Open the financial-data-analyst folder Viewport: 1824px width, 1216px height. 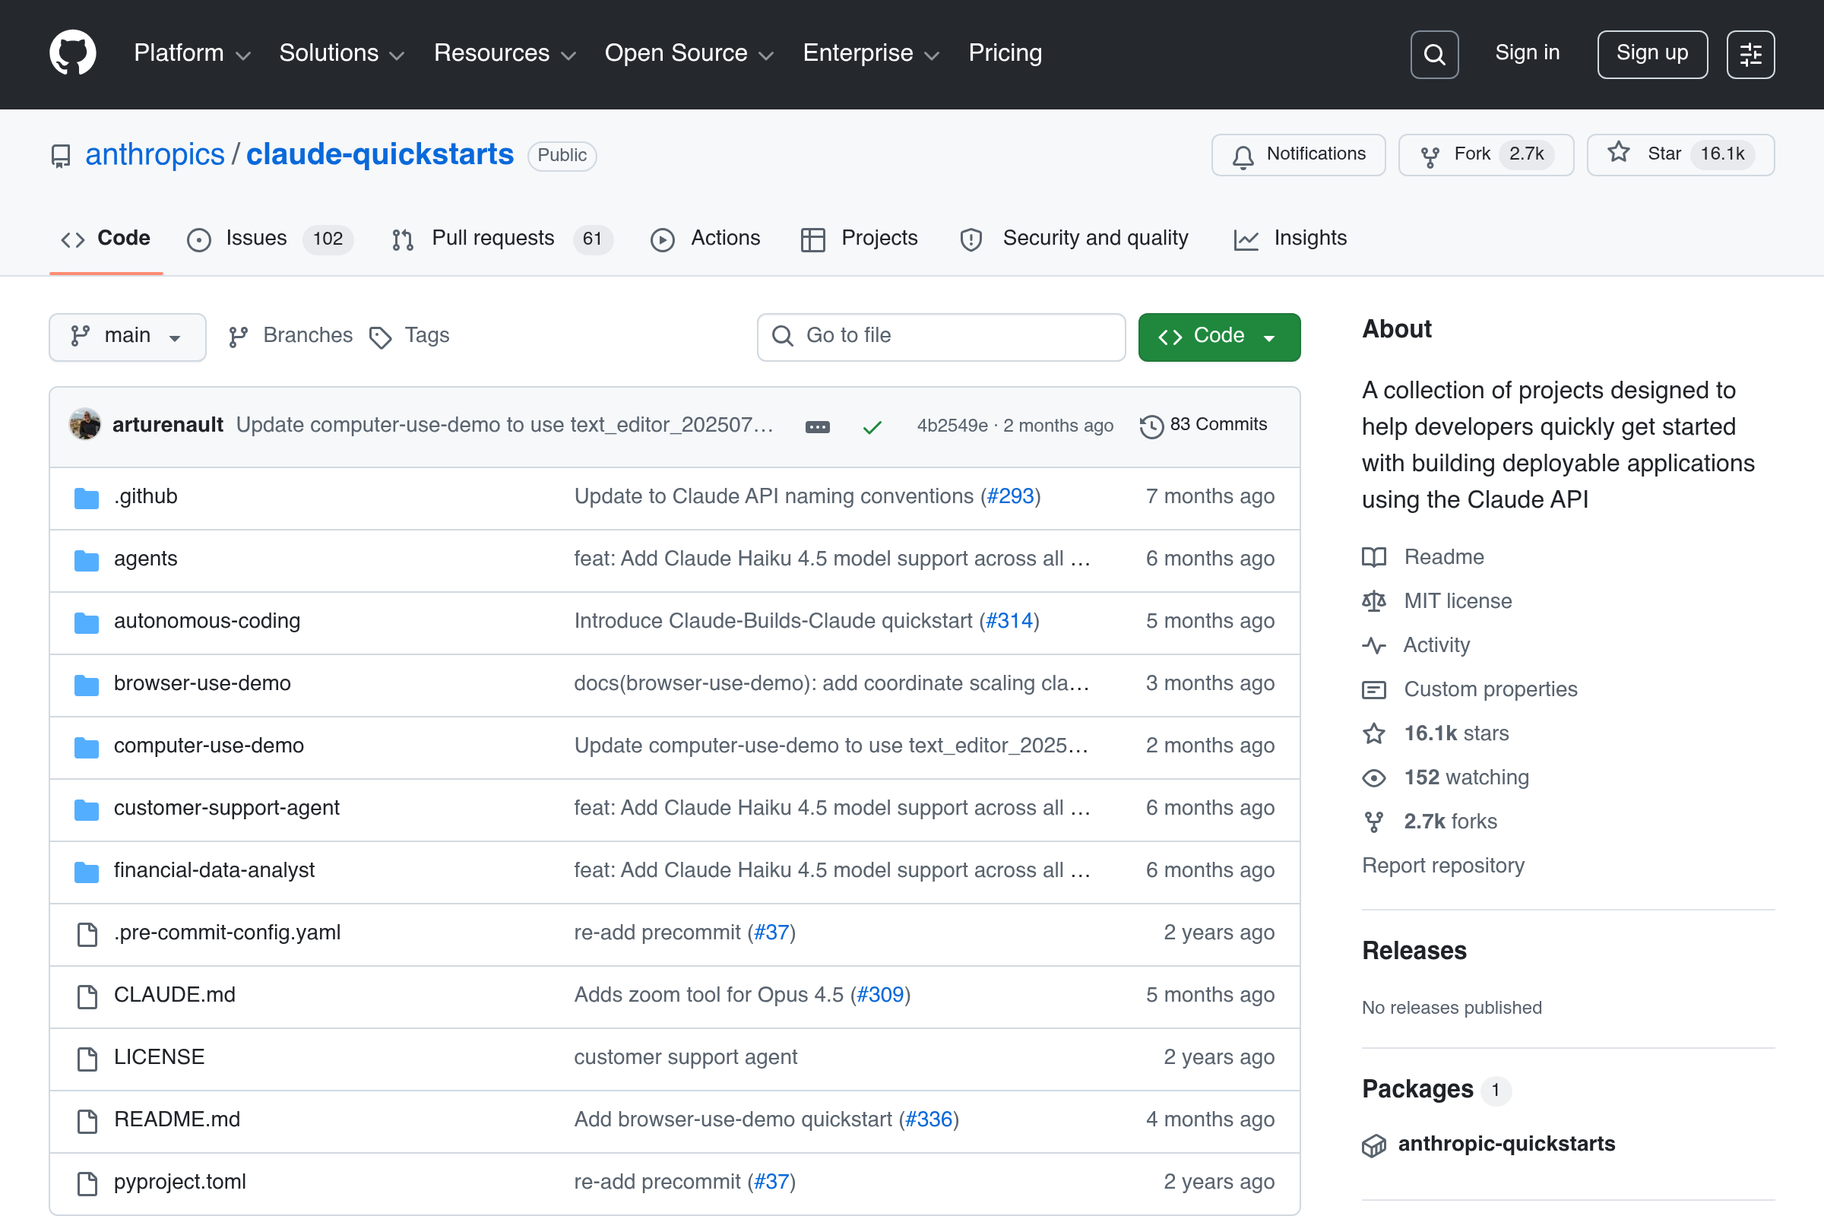pyautogui.click(x=214, y=870)
